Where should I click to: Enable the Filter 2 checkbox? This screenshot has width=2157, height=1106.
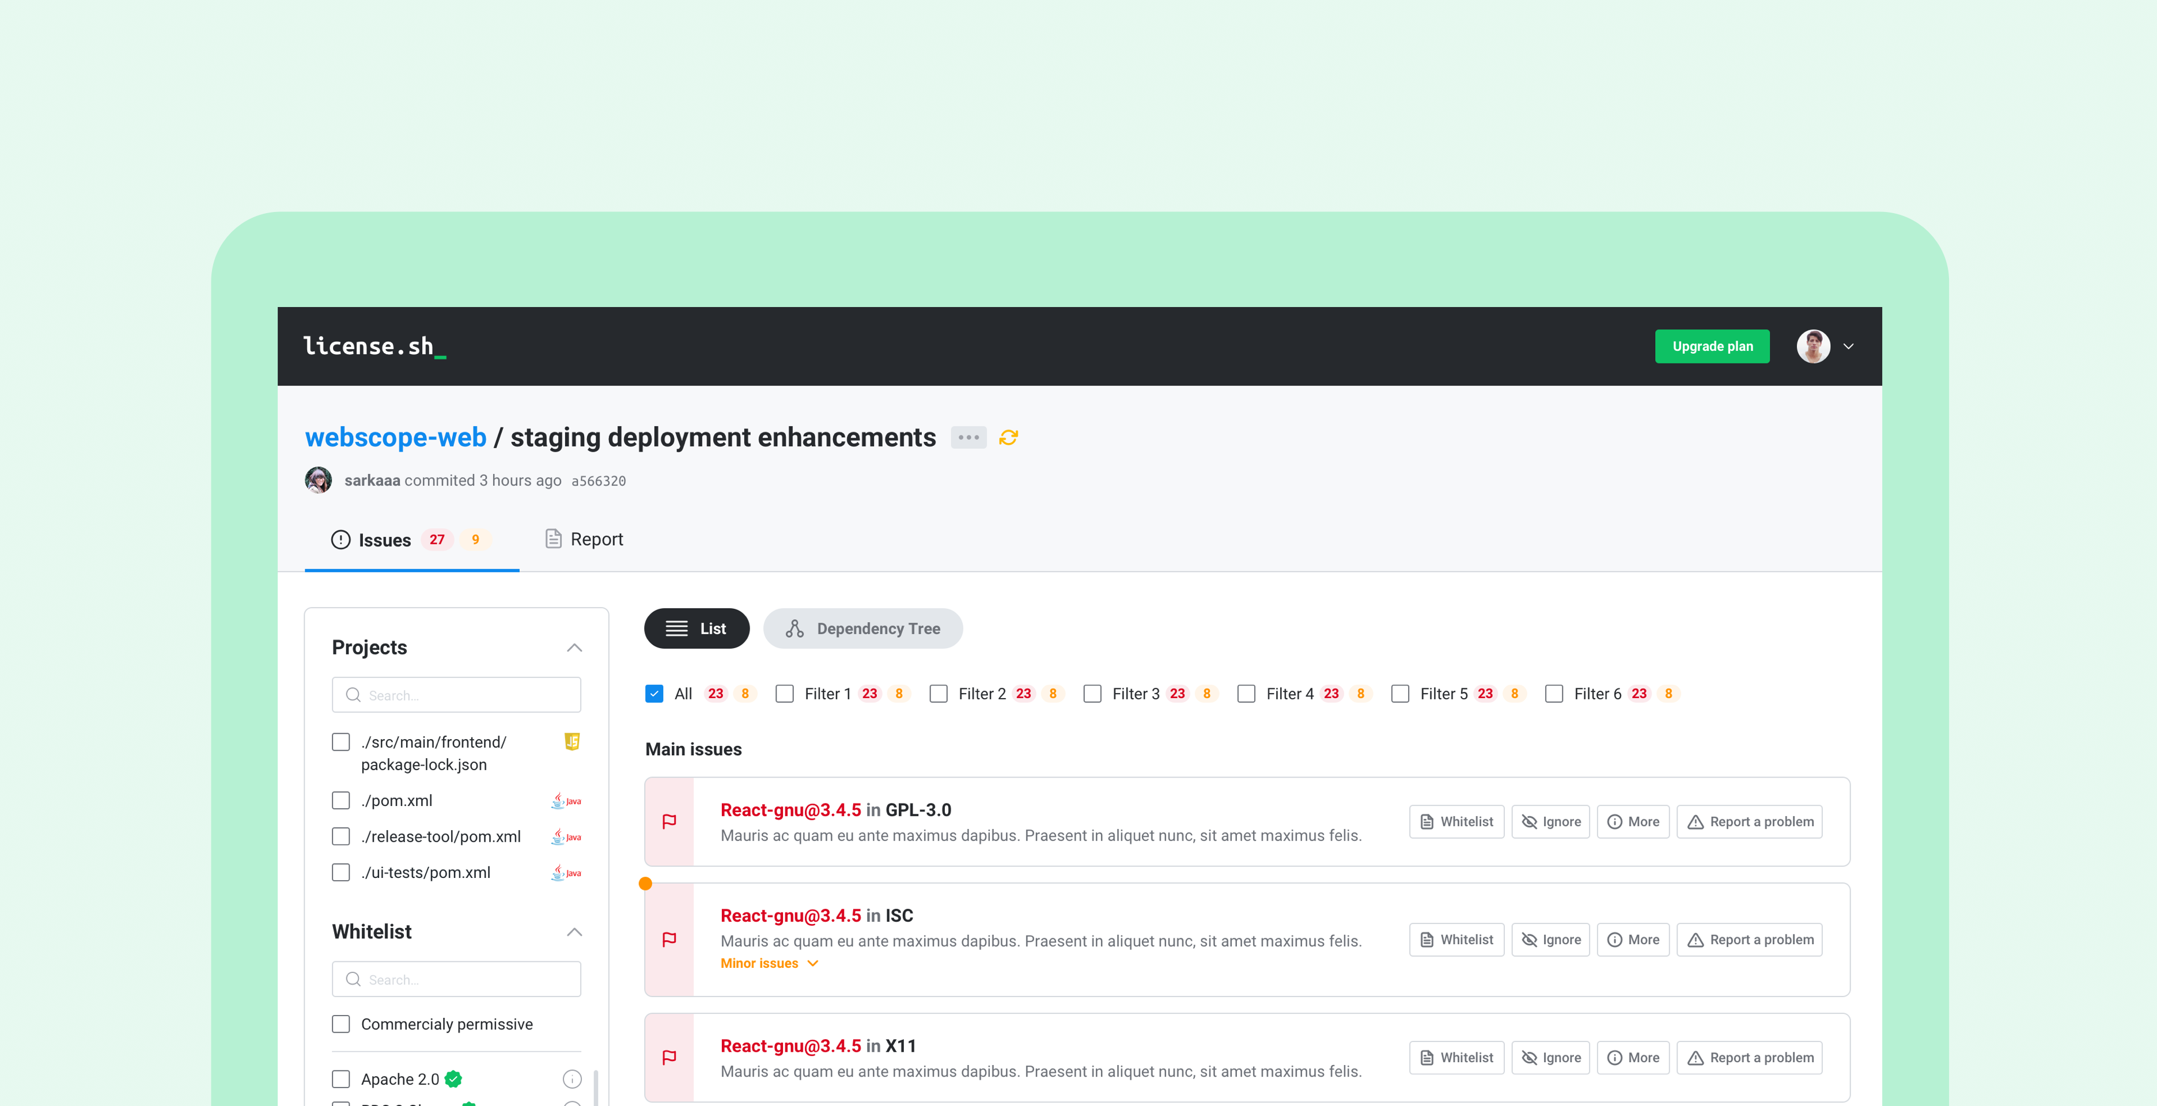pos(939,694)
